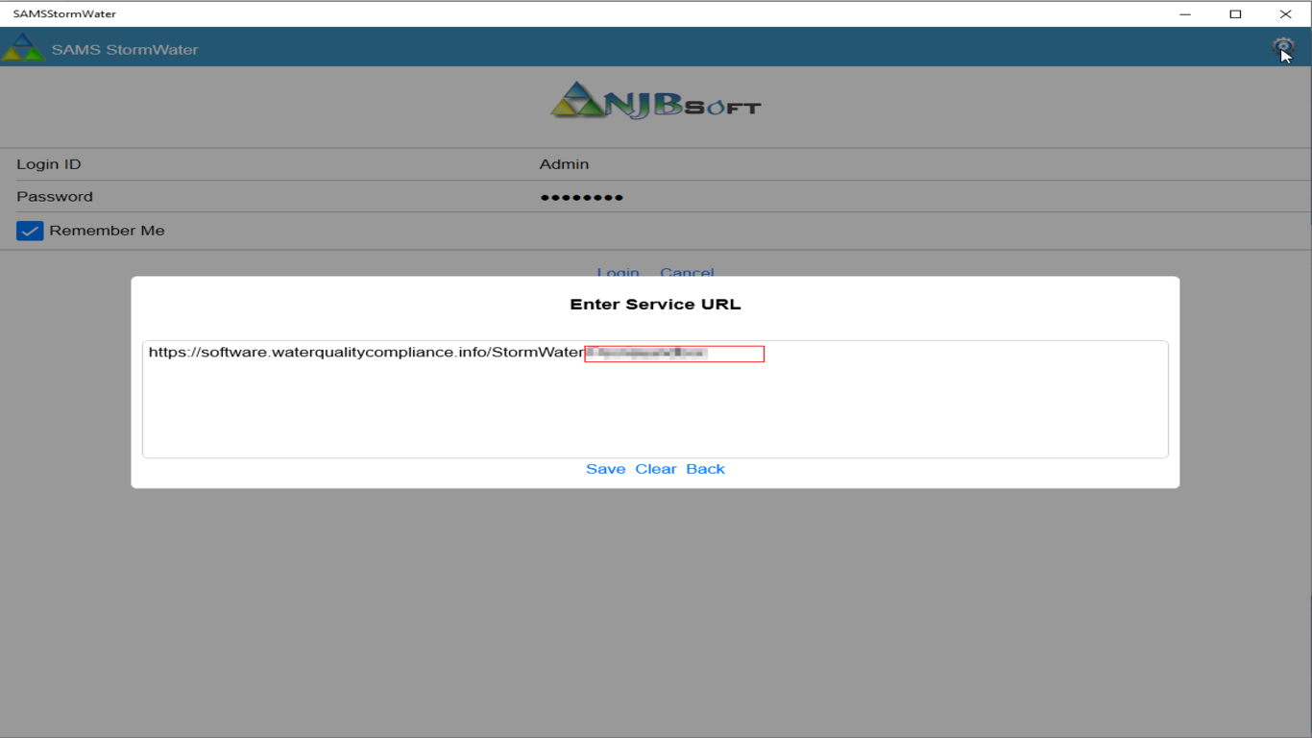Click the Cancel link behind the dialog
The width and height of the screenshot is (1312, 738).
click(x=687, y=272)
